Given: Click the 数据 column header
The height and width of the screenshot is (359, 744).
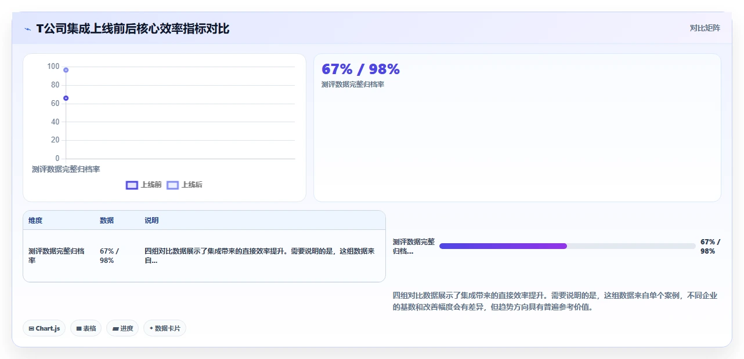Looking at the screenshot, I should pyautogui.click(x=107, y=221).
